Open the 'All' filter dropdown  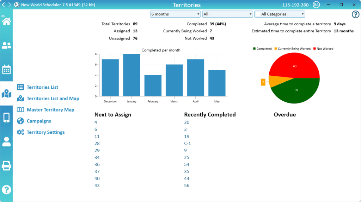point(227,14)
